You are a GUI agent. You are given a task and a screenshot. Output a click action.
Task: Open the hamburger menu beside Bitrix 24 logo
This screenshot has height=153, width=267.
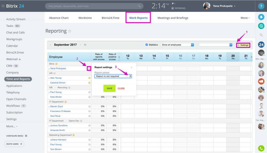3,6
